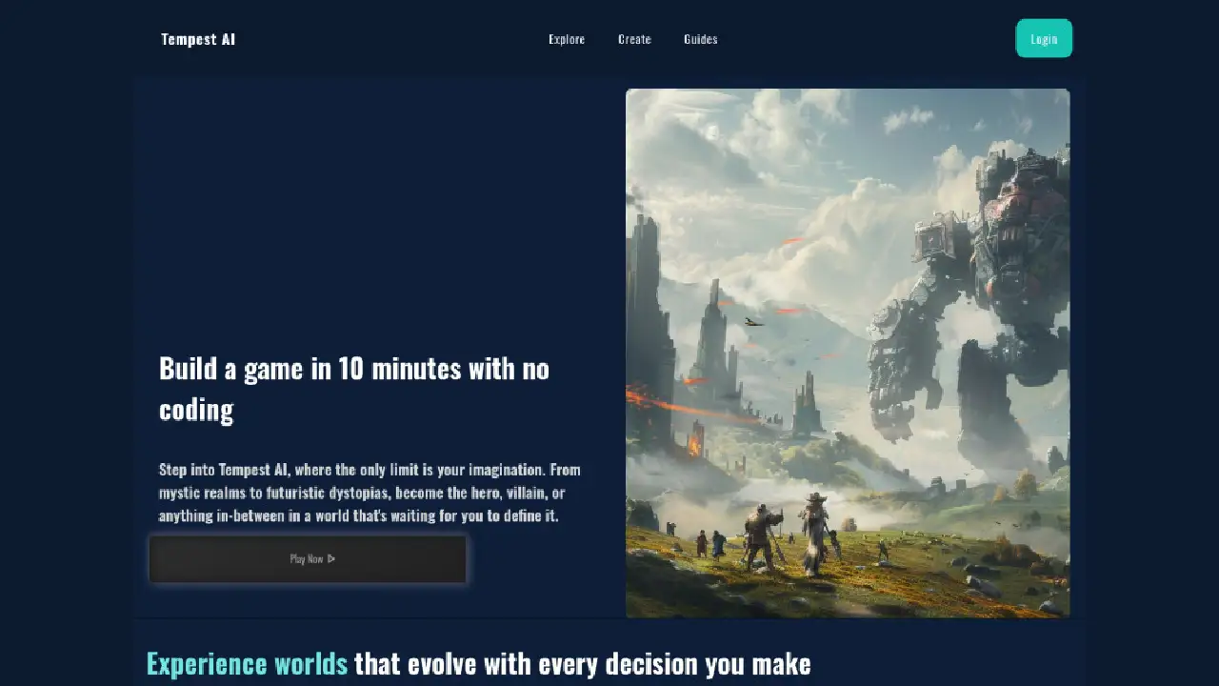
Task: Select the heading Build a game in 10 minutes
Action: 353,388
